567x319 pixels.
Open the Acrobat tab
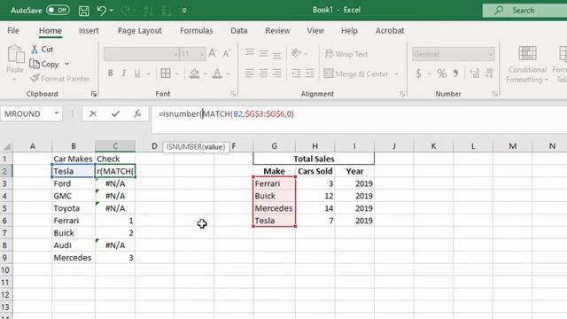coord(390,31)
